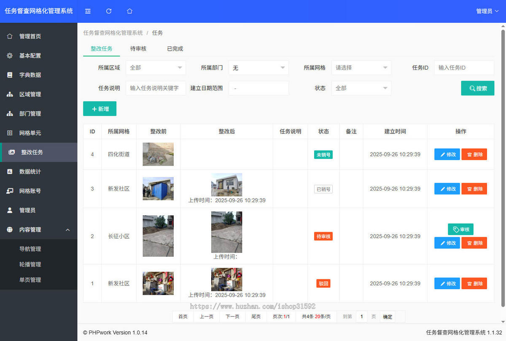Open 基本配置 gear menu item
506x341 pixels.
[x=39, y=56]
